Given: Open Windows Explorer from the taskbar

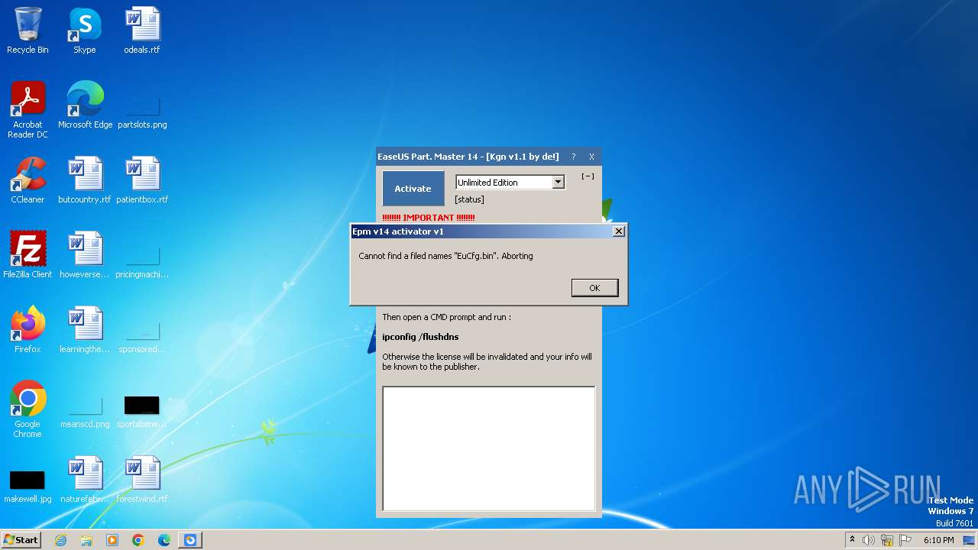Looking at the screenshot, I should tap(86, 540).
